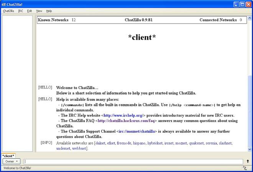Click the vertical scrollbar thumb

point(250,111)
